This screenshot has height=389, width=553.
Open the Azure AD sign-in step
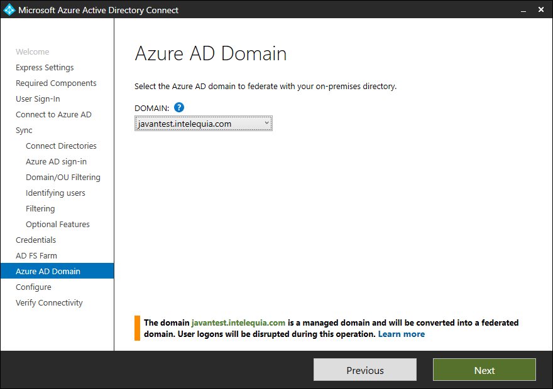coord(58,161)
